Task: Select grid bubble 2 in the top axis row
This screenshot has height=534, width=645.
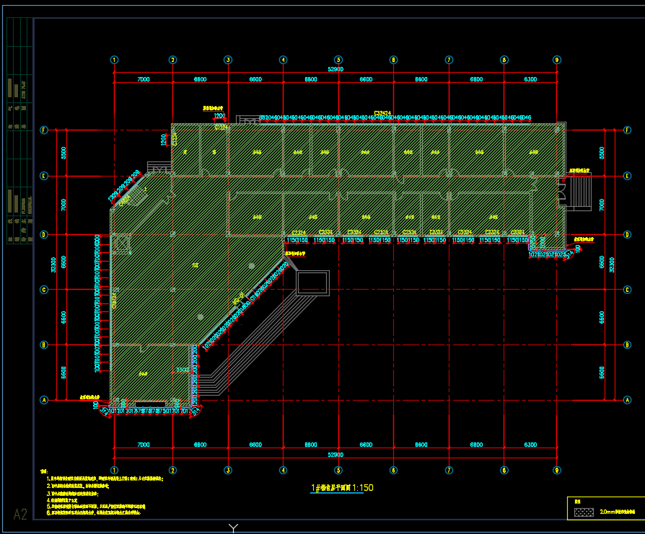Action: [172, 60]
